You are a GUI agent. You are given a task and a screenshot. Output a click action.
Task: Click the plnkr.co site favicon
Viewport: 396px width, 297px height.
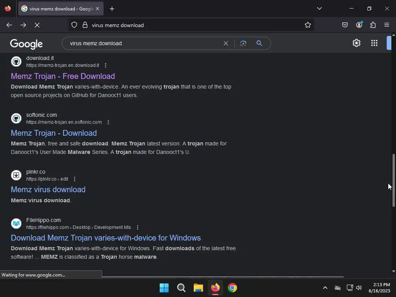coord(16,175)
